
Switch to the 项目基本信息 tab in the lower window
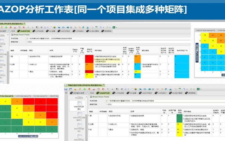[x=77, y=93]
